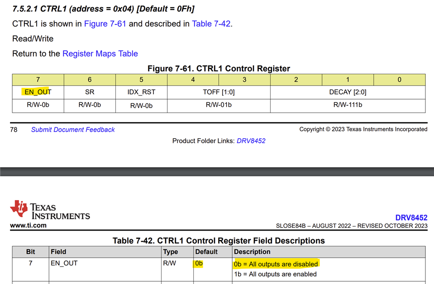Select the DECAY [2:0] field cell
This screenshot has width=434, height=284.
coord(348,92)
